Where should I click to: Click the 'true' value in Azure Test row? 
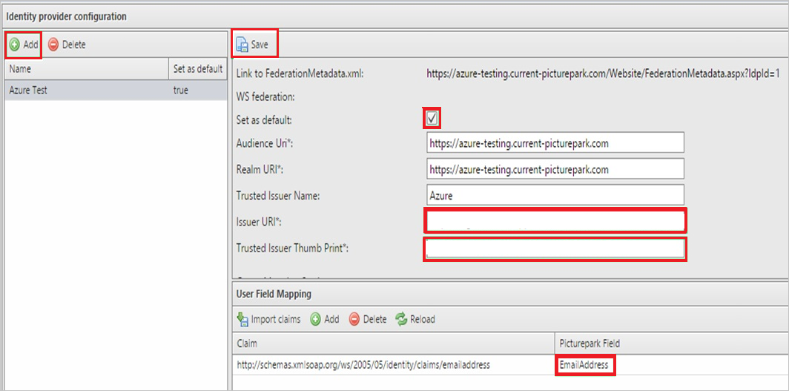coord(181,91)
